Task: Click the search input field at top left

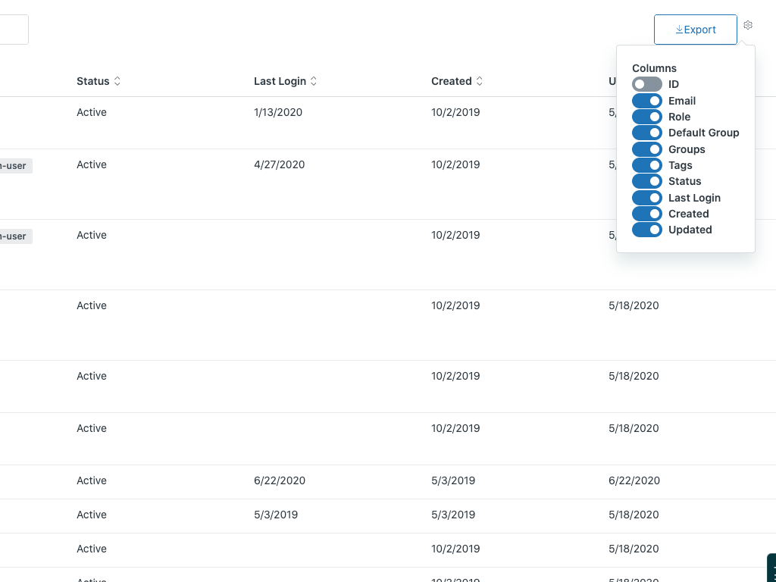Action: [13, 30]
